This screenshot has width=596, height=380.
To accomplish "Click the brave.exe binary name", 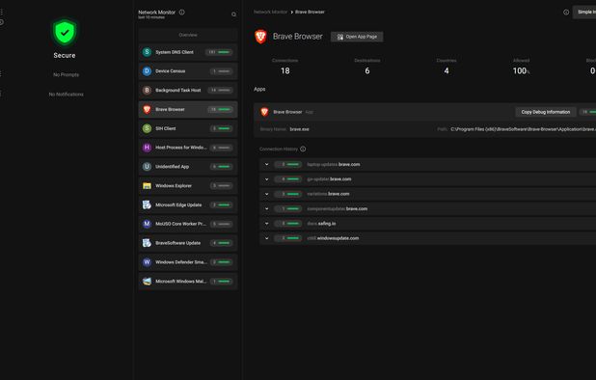I will click(x=300, y=129).
